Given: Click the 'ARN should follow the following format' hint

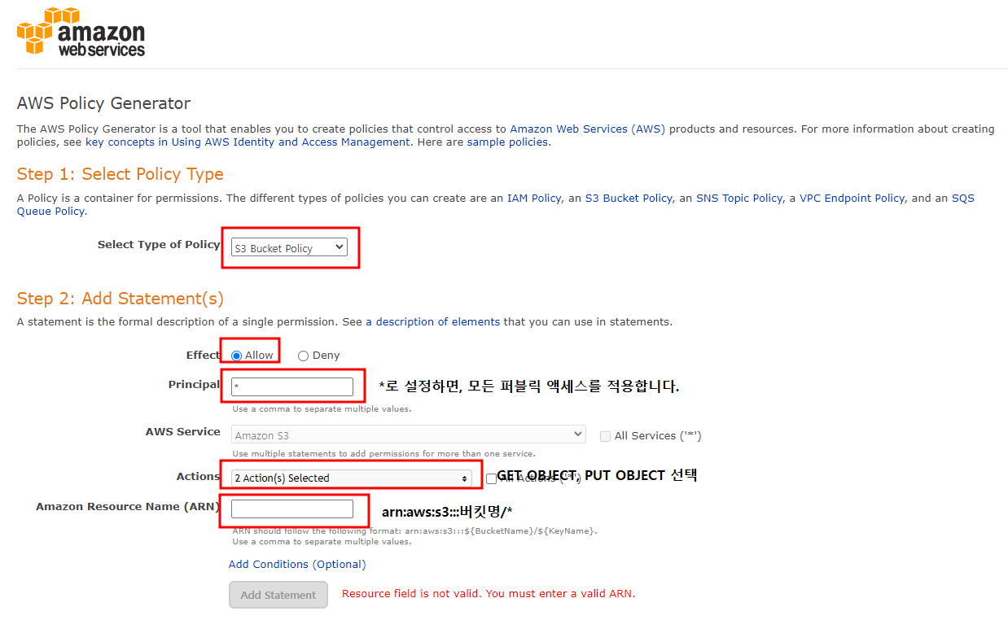Looking at the screenshot, I should pyautogui.click(x=414, y=530).
